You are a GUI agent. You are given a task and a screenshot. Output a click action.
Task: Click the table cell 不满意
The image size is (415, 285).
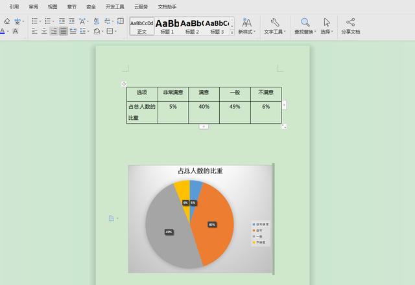coord(266,94)
